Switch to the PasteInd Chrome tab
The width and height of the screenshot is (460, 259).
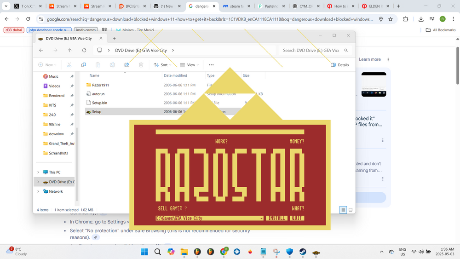[x=271, y=6]
